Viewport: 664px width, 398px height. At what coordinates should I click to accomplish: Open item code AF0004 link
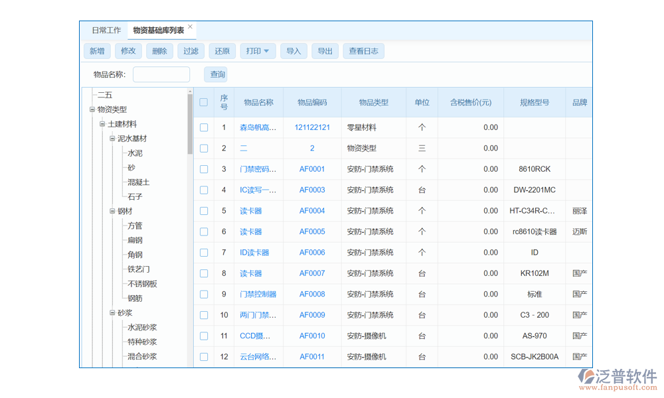[x=312, y=211]
